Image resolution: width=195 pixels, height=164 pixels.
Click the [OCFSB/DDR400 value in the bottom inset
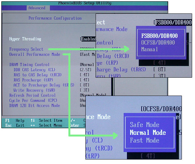[161, 109]
